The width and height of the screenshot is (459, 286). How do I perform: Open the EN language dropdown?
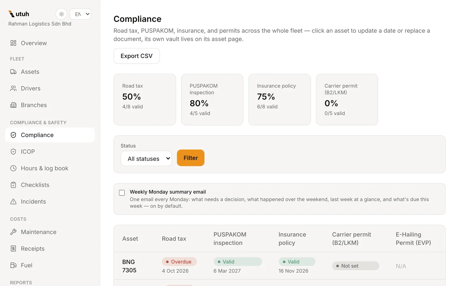(x=81, y=14)
